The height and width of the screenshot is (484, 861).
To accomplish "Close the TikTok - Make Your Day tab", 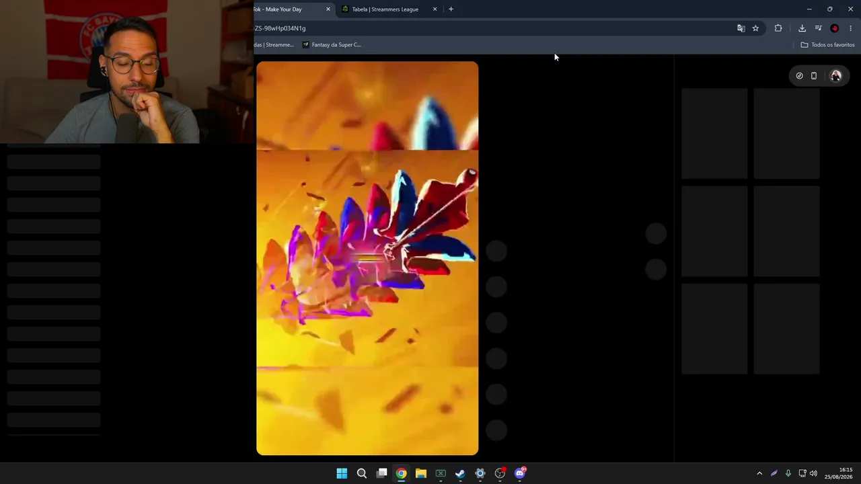I will coord(328,9).
